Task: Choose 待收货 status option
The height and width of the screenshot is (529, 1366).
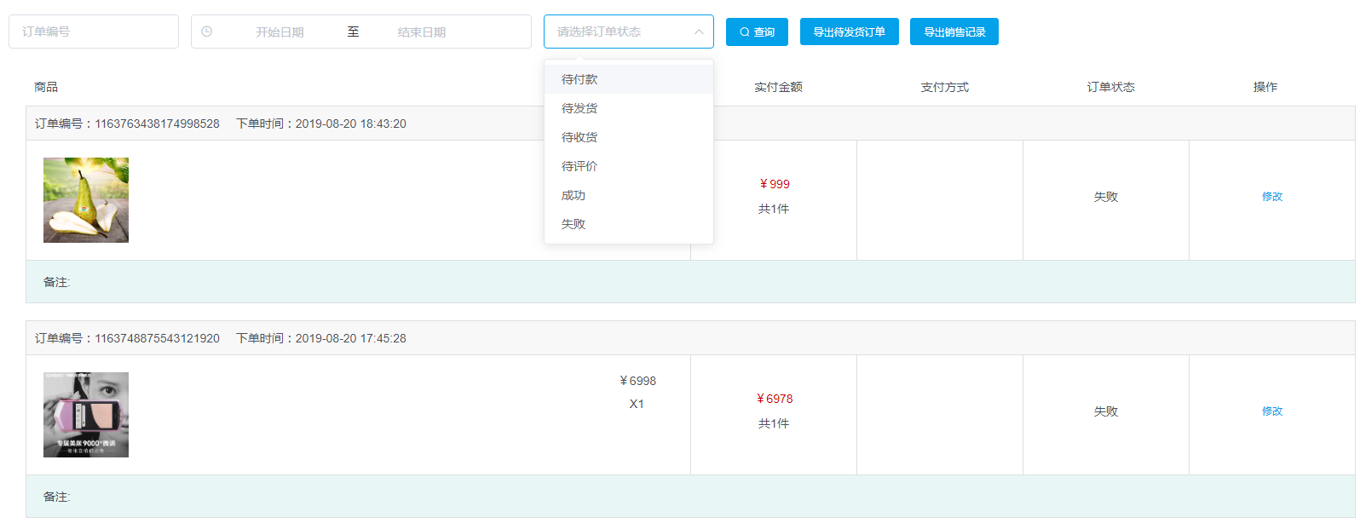Action: point(579,137)
